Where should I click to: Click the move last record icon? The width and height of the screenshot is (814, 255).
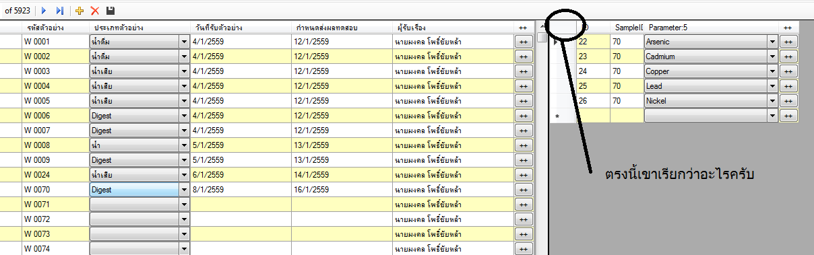point(60,11)
